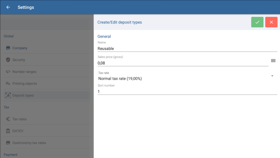Click the Tax rates euro icon

pos(8,119)
